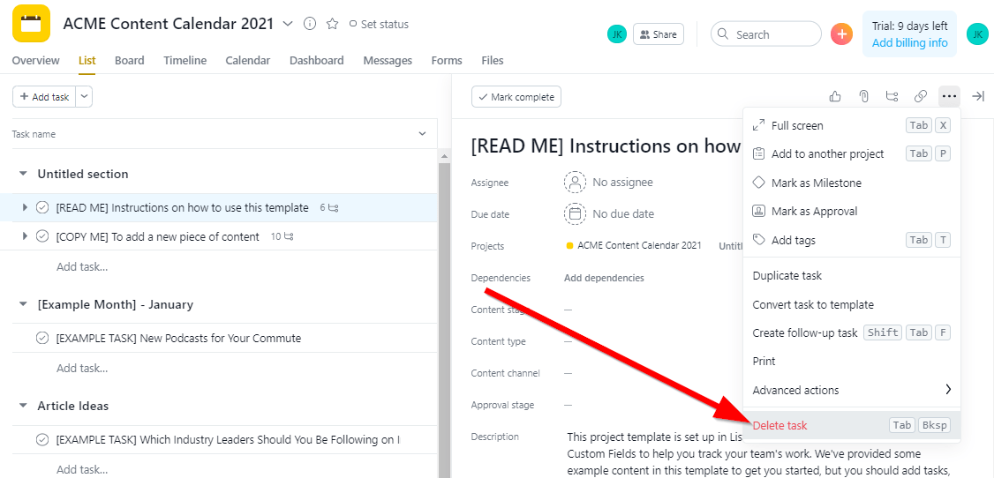Click the No due date calendar icon

click(575, 214)
